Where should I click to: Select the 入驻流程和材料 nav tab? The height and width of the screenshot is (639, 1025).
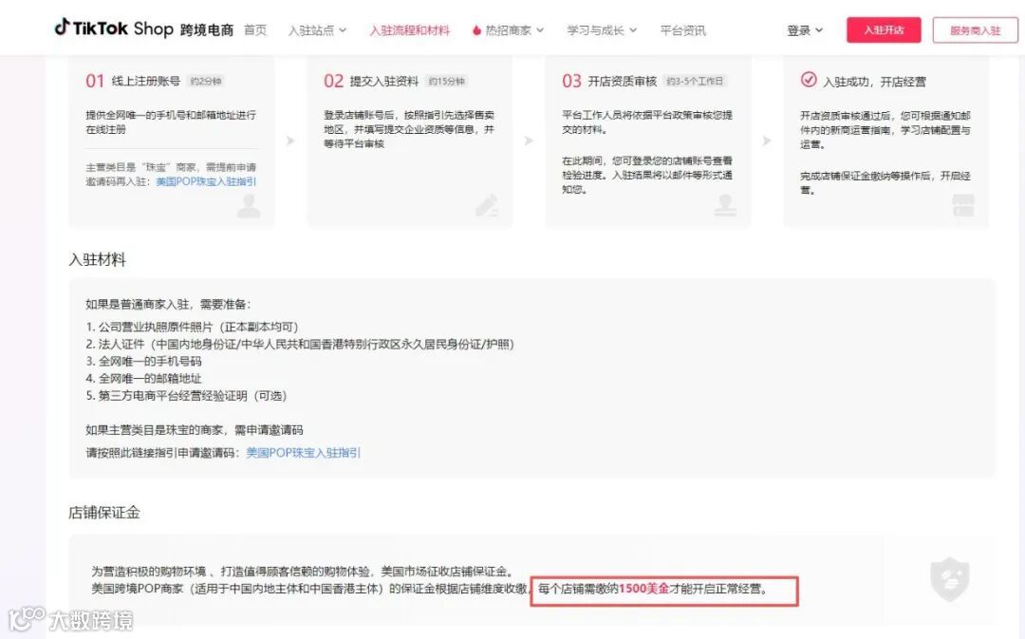pos(409,30)
